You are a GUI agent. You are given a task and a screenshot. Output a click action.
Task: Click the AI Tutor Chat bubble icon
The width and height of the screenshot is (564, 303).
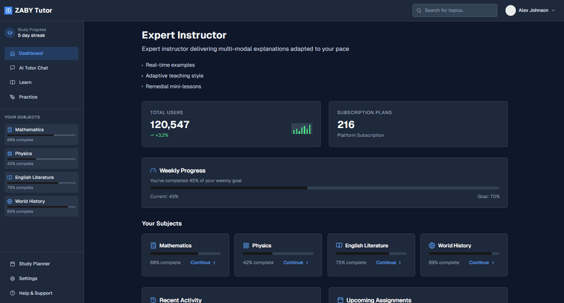point(12,67)
